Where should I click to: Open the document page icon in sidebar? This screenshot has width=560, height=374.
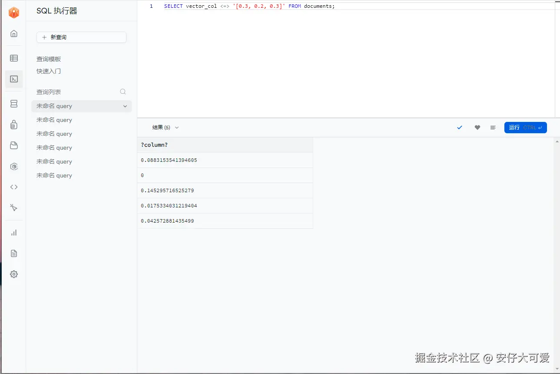14,253
